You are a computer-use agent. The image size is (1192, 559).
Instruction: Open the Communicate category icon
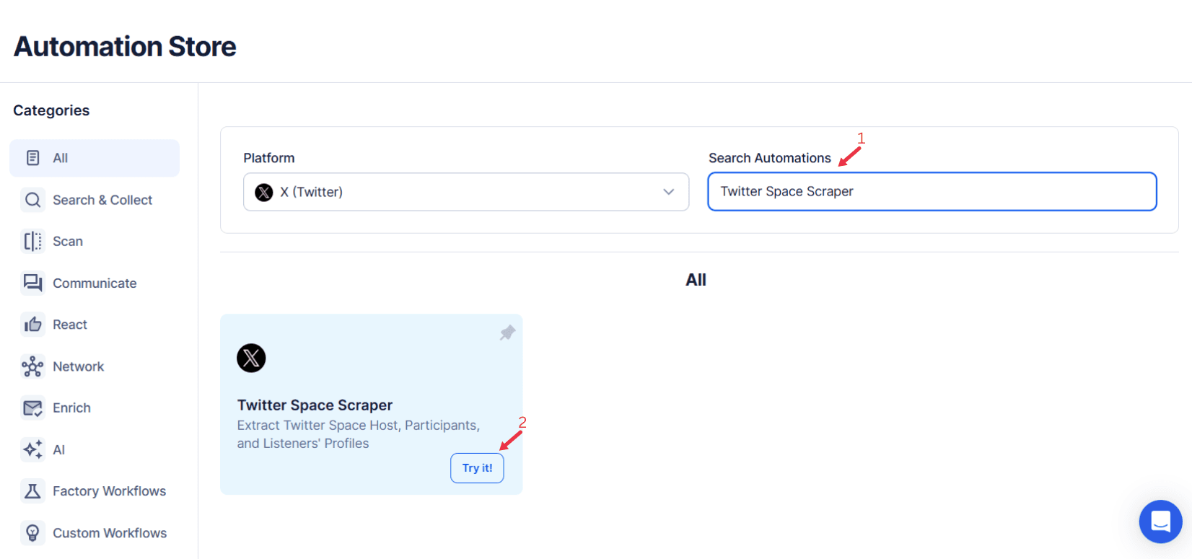tap(32, 283)
